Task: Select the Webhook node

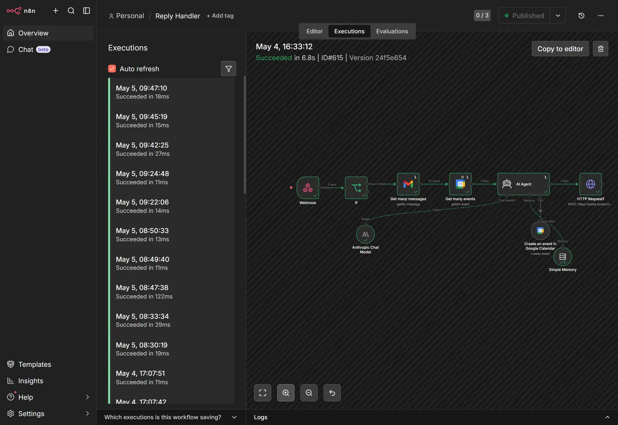Action: 308,188
